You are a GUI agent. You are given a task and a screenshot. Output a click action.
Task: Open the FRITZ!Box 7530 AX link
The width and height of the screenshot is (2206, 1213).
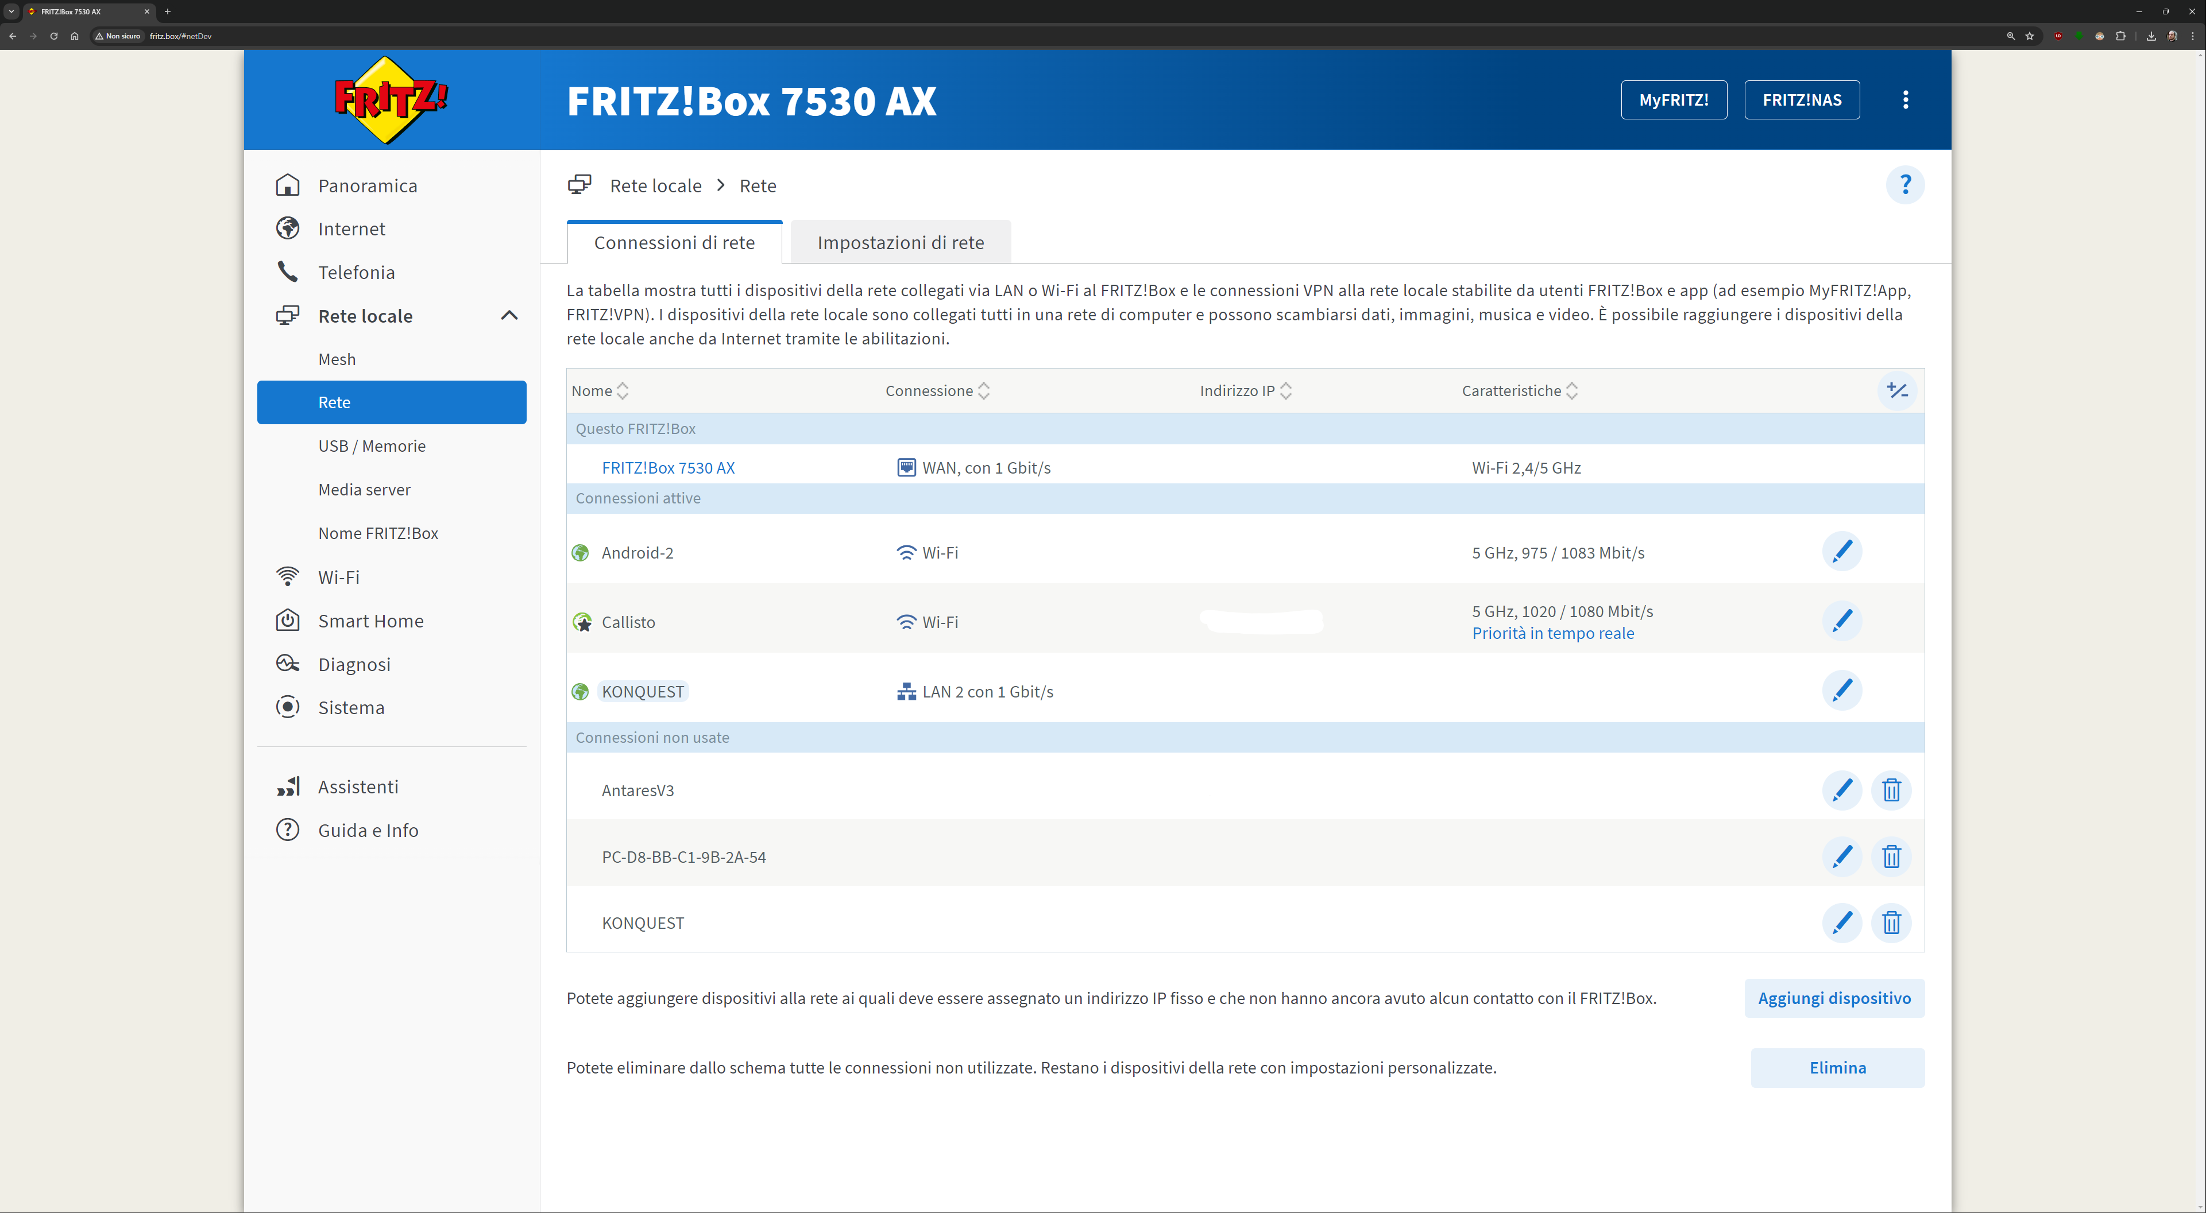point(667,467)
